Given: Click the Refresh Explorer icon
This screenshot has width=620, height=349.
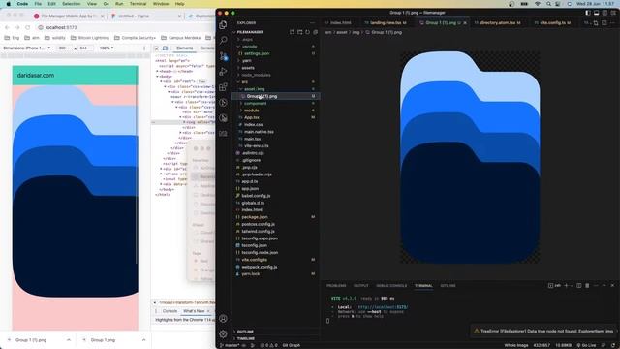Looking at the screenshot, I should pyautogui.click(x=307, y=32).
